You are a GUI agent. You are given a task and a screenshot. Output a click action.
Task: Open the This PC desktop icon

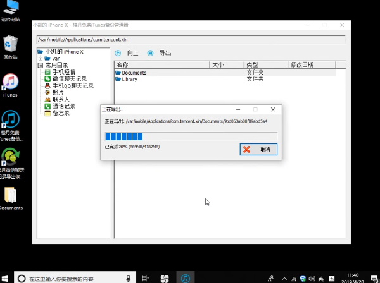[10, 11]
